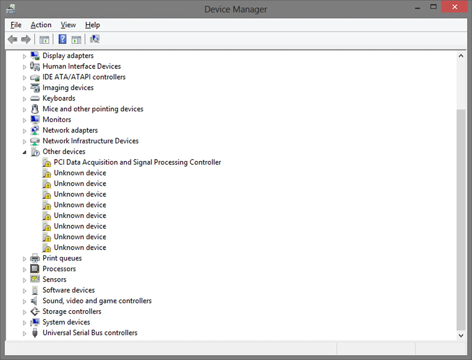Screen dimensions: 472x360
Task: Click the Processors chip icon
Action: 35,269
